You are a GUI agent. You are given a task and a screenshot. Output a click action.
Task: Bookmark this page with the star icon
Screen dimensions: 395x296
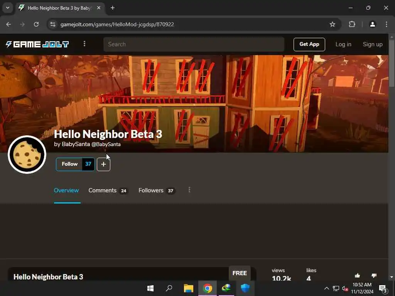click(x=333, y=24)
